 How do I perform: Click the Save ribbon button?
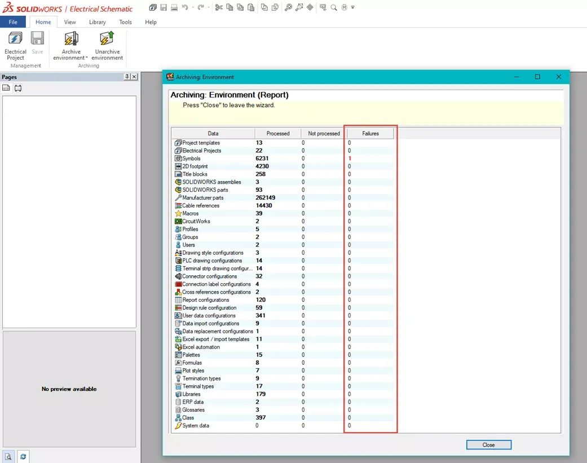click(x=37, y=43)
